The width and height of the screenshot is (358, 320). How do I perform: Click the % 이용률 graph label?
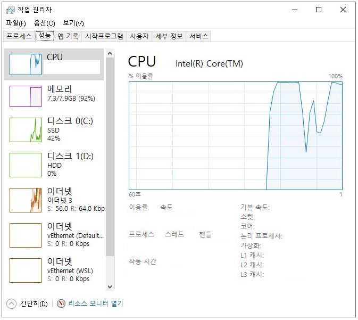pos(141,76)
